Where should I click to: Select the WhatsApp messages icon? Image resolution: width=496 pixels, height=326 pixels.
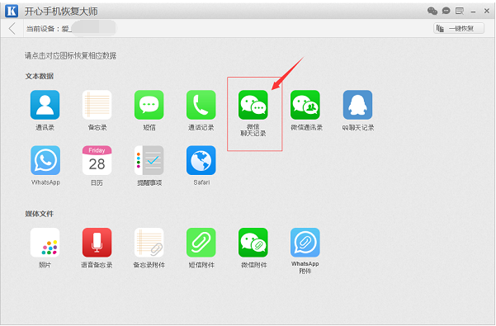(45, 160)
